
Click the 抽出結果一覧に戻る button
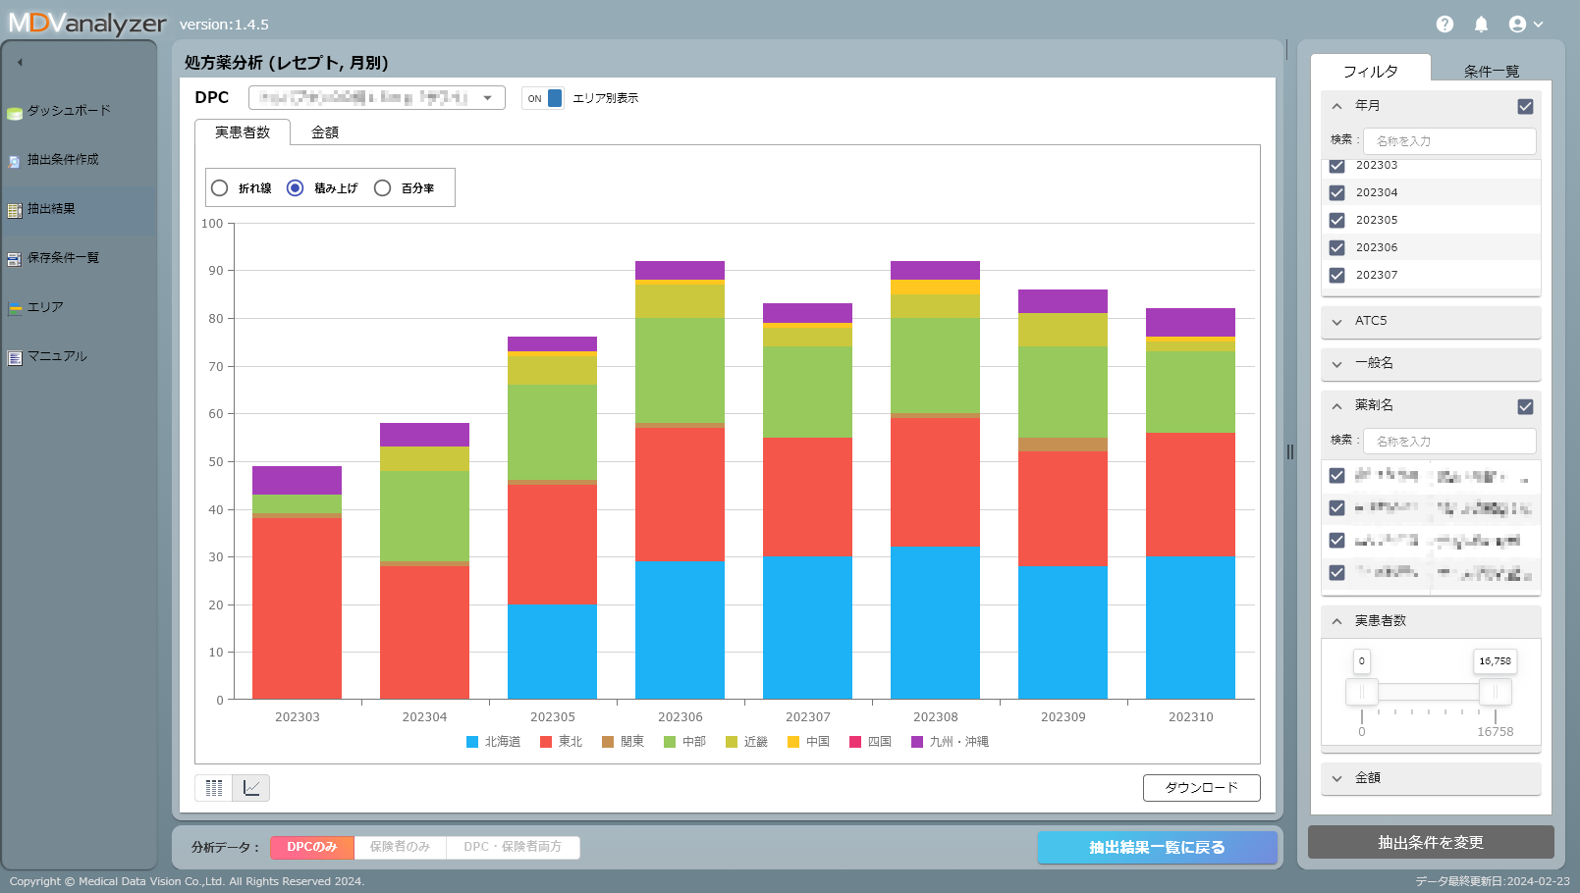point(1157,848)
